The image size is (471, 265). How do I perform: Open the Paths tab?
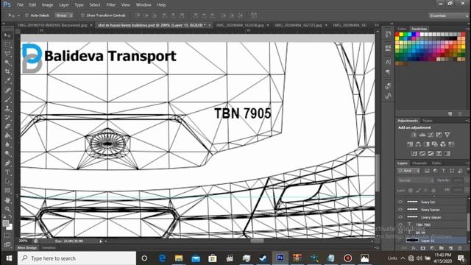[436, 163]
